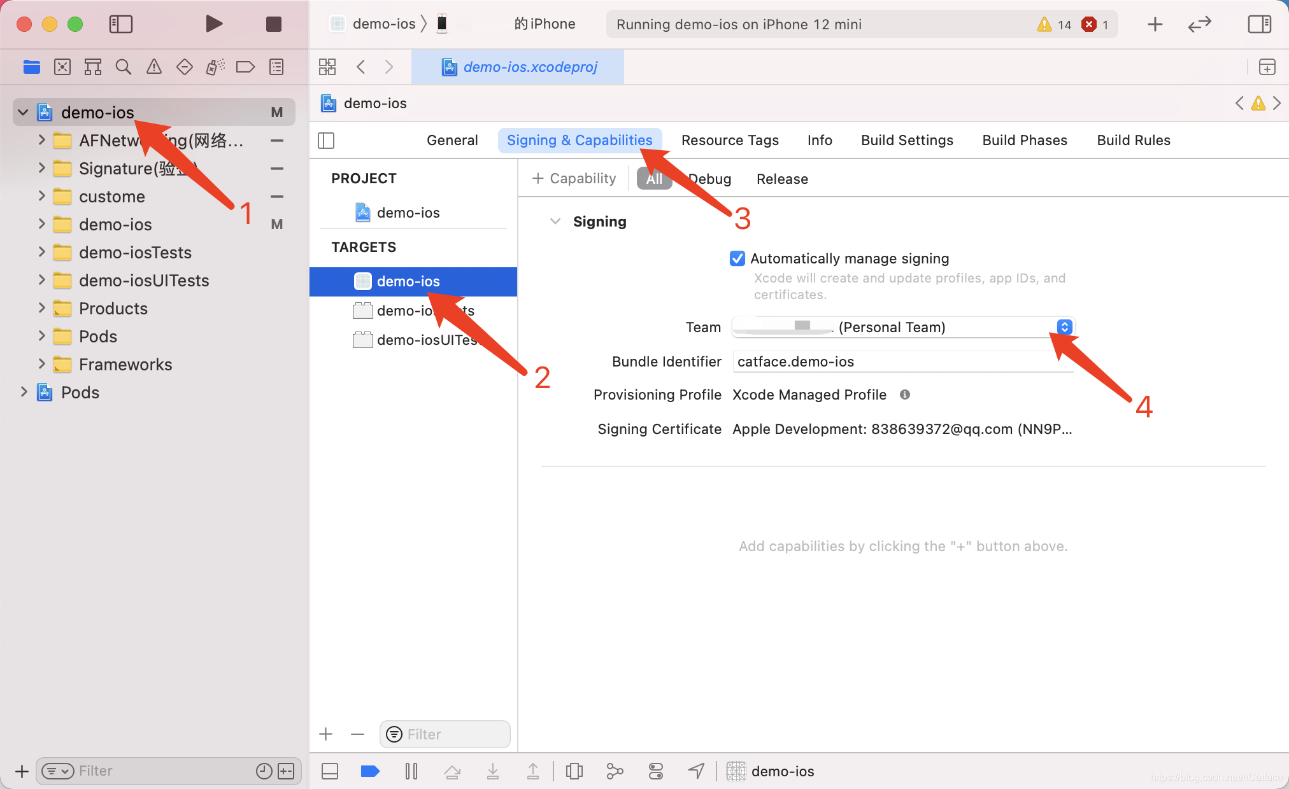Switch to Build Settings tab
Image resolution: width=1289 pixels, height=789 pixels.
pos(907,140)
